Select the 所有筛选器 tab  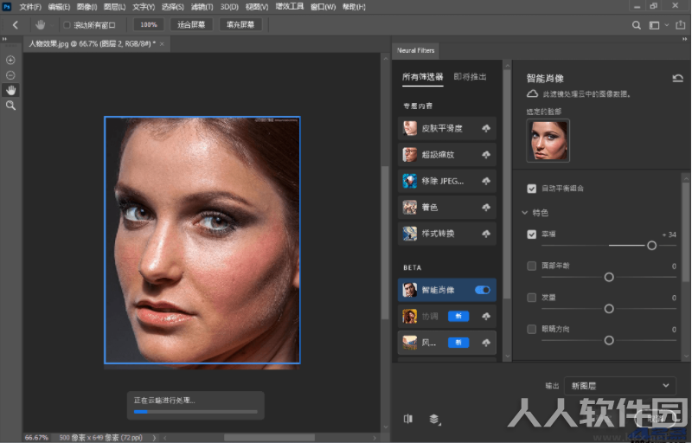(422, 77)
